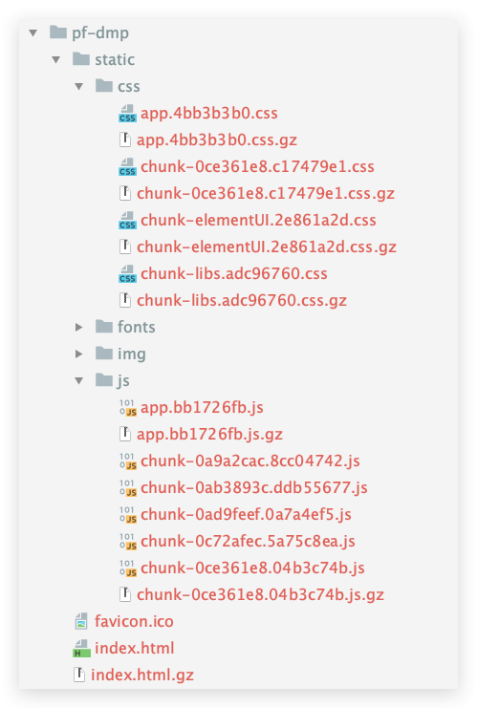Collapse the css folder arrow

pos(79,86)
